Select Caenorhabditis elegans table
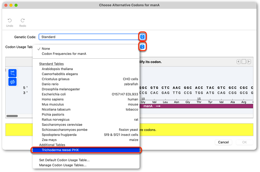Screen dimensions: 260x172 pos(86,74)
